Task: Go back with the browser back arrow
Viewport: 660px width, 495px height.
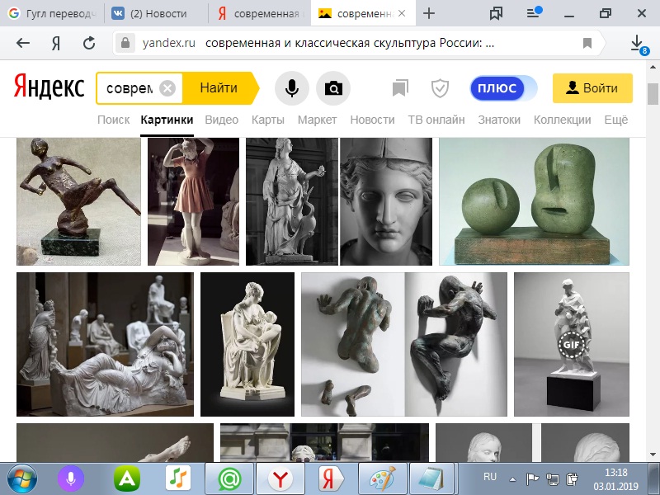Action: coord(23,43)
